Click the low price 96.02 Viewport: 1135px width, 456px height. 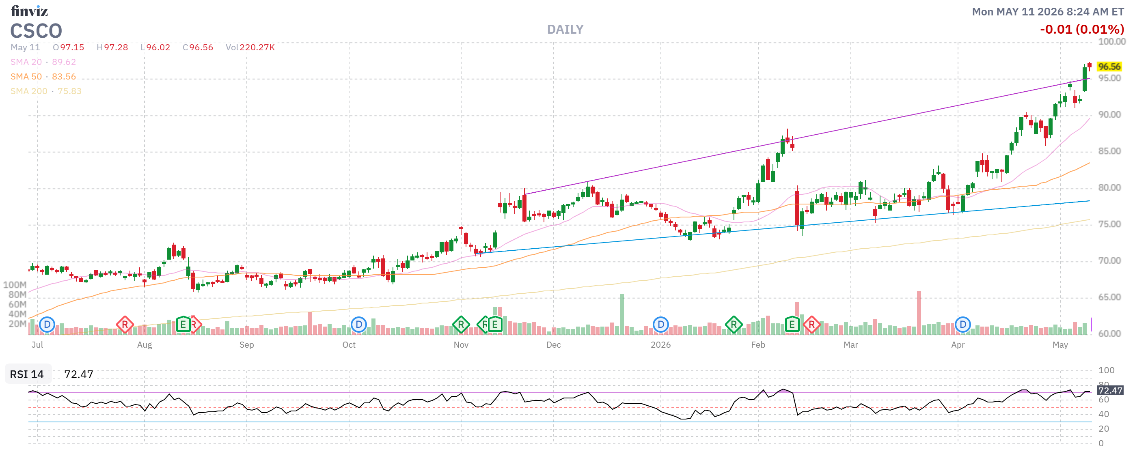(x=158, y=47)
